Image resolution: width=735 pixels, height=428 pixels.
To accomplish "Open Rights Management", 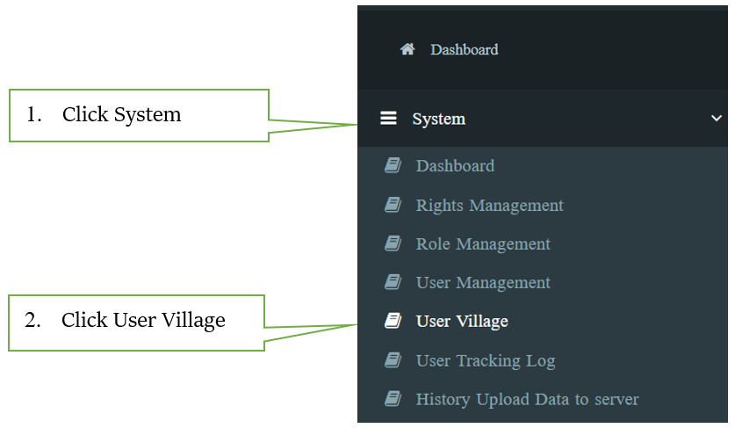I will 489,206.
